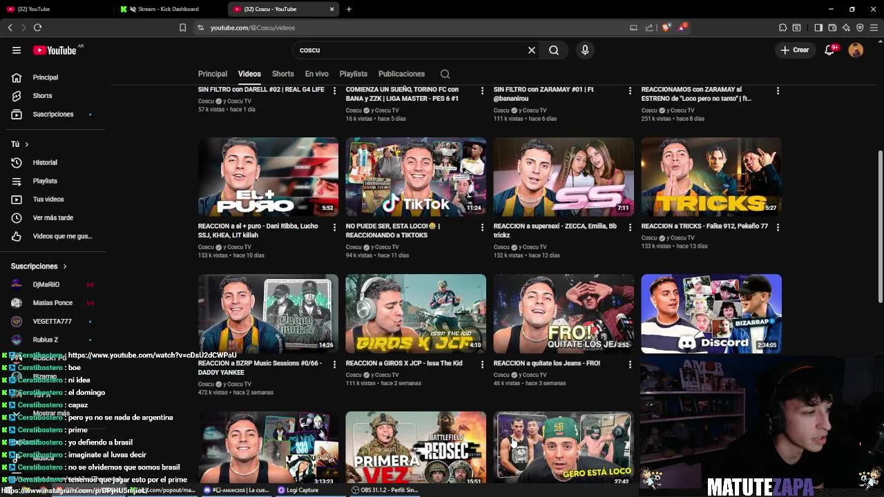Open Leo AI assistant icon
This screenshot has height=497, width=884.
(x=846, y=28)
